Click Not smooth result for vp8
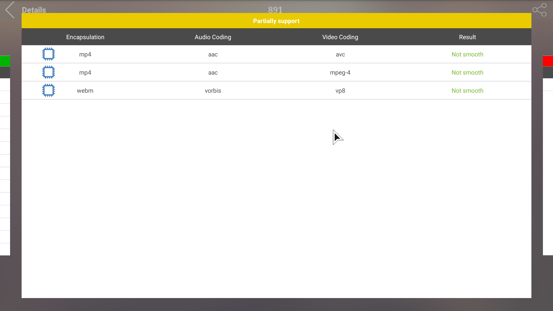Viewport: 553px width, 311px height. 467,91
